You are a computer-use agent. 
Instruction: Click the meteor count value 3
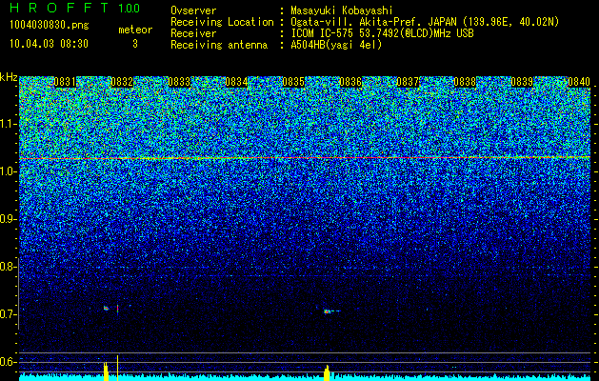[135, 44]
